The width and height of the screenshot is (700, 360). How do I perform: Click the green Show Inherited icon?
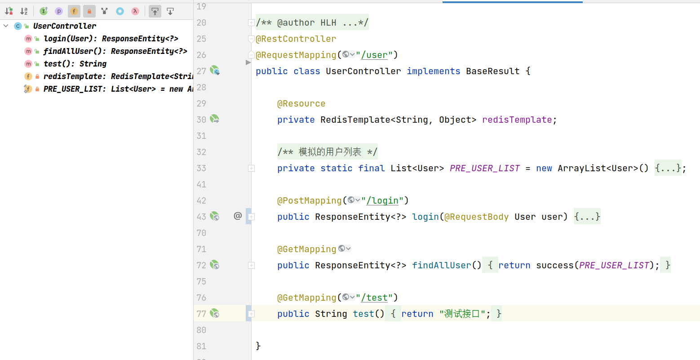44,11
